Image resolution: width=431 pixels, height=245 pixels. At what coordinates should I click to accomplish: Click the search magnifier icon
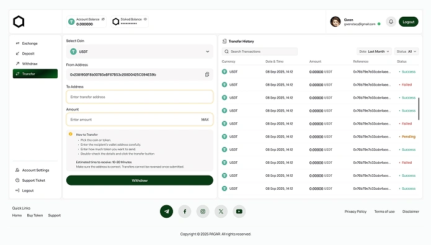226,51
